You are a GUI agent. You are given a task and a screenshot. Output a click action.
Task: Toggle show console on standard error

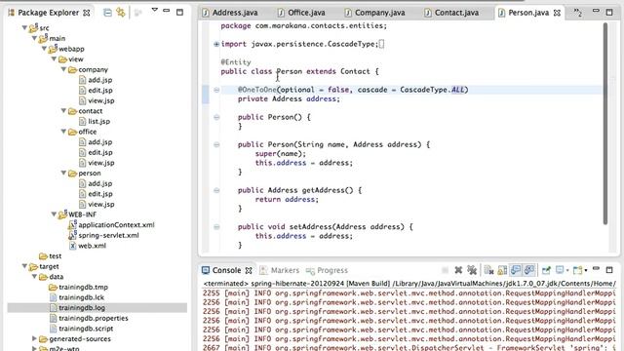point(529,270)
